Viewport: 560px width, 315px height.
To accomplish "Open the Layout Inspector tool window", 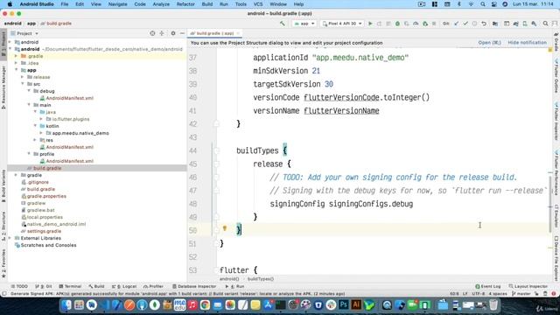I will (x=528, y=286).
